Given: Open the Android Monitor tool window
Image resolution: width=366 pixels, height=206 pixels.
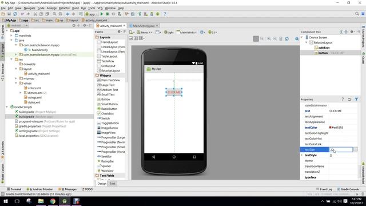Looking at the screenshot, I should (x=39, y=189).
